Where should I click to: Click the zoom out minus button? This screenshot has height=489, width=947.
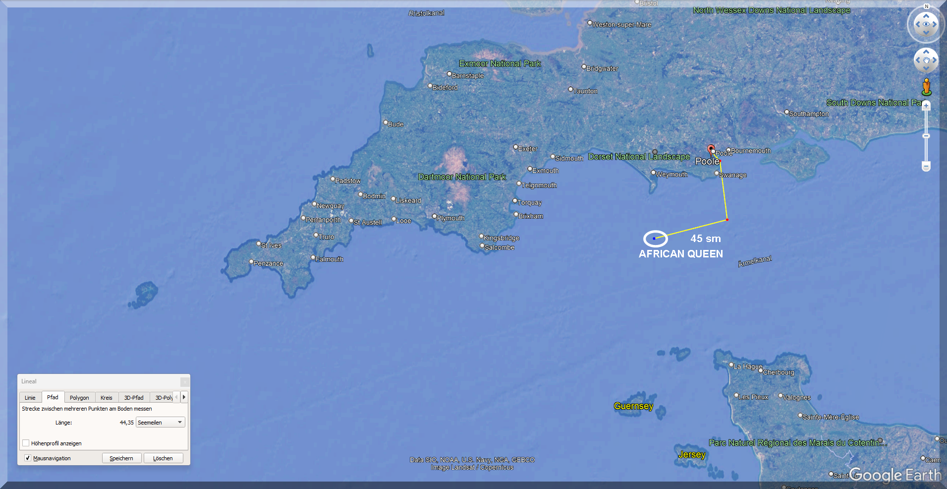pyautogui.click(x=926, y=166)
